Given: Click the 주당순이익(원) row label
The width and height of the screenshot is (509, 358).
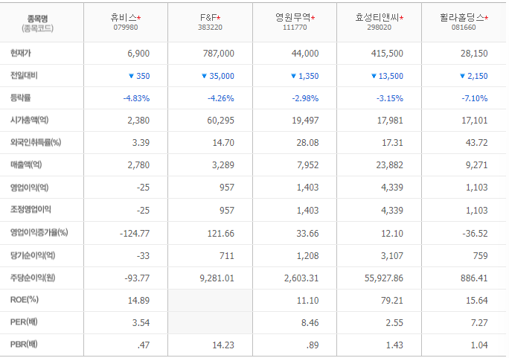Looking at the screenshot, I should coord(33,278).
